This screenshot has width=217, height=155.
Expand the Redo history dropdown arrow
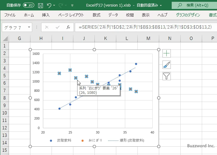[x=66, y=5]
